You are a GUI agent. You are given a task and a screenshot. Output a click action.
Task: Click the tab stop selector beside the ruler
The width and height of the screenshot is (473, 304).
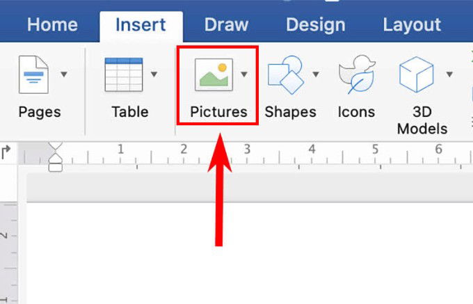click(6, 152)
